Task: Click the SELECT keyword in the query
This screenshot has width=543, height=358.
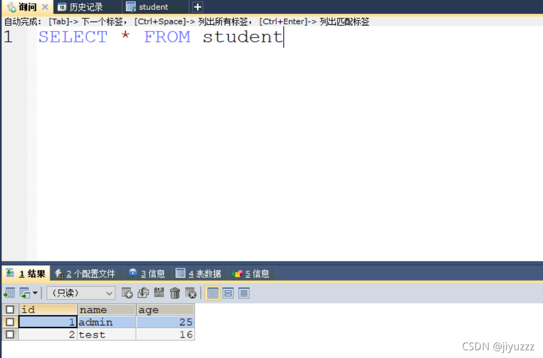Action: [73, 36]
